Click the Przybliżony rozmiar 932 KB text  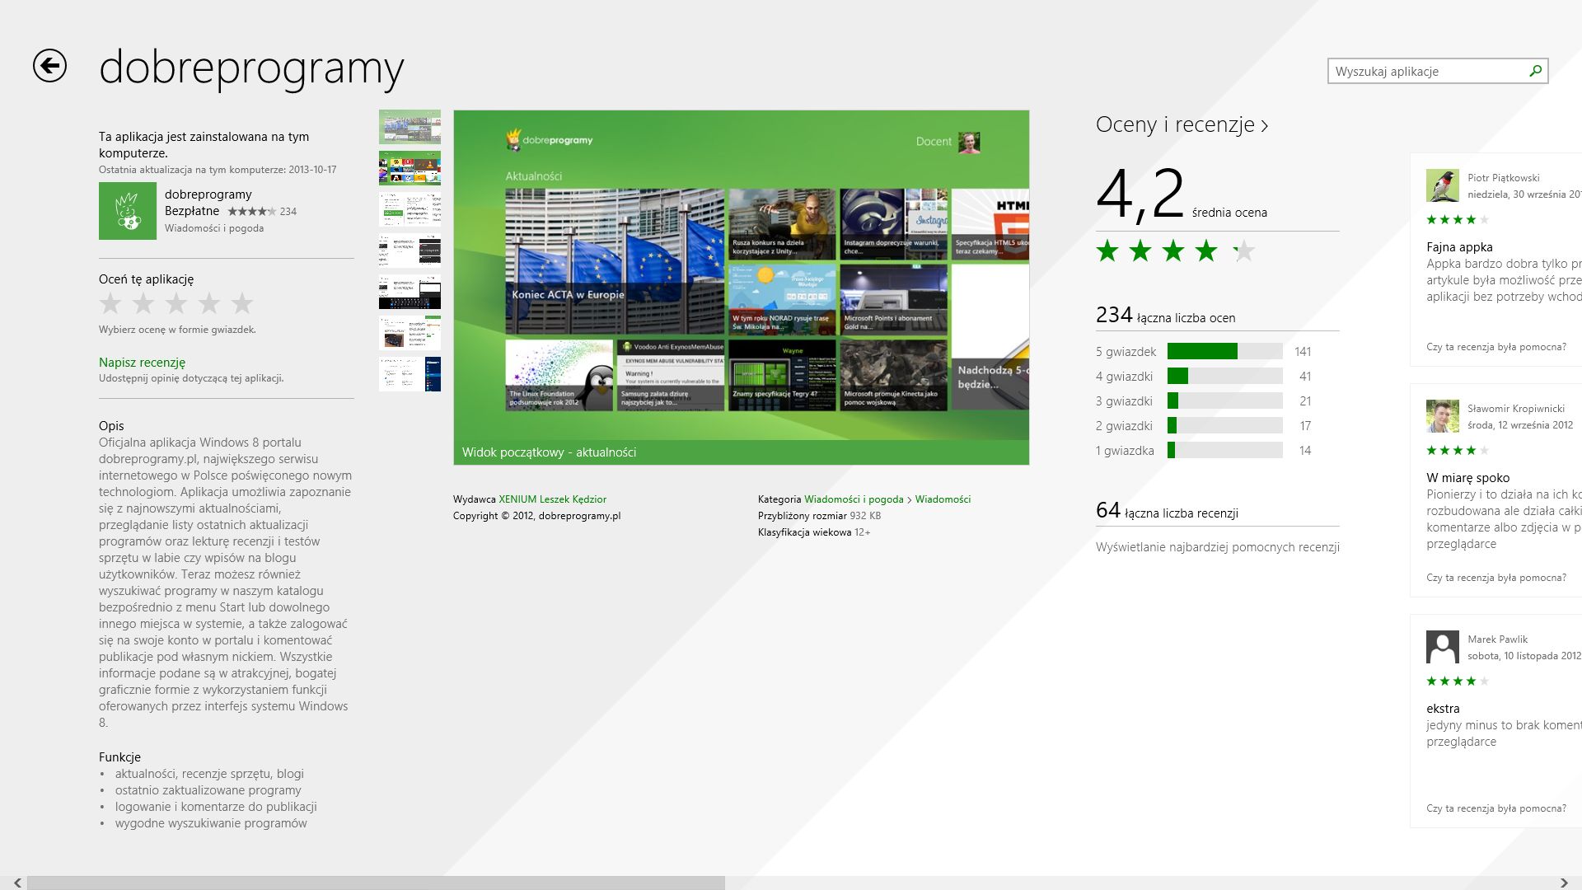[819, 516]
